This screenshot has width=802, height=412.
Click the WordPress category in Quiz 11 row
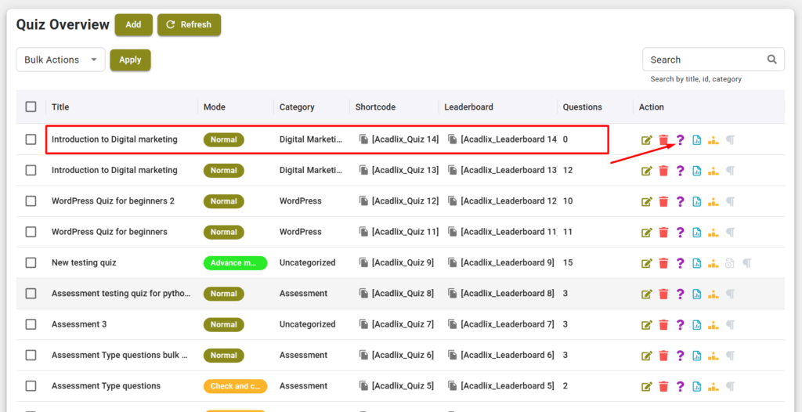click(300, 232)
